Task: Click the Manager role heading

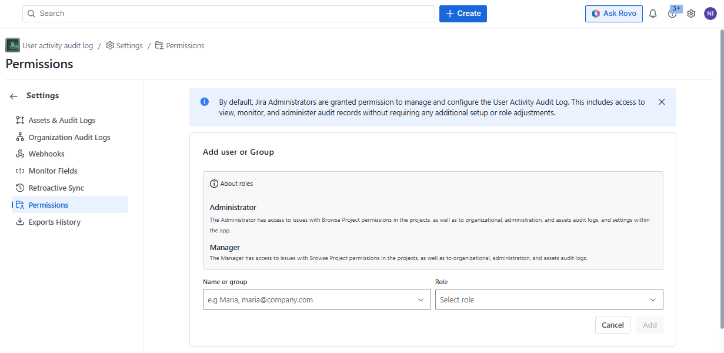Action: [225, 247]
